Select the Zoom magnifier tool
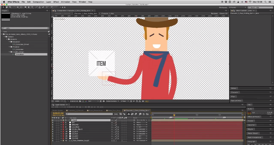274x145 pixels. point(10,7)
